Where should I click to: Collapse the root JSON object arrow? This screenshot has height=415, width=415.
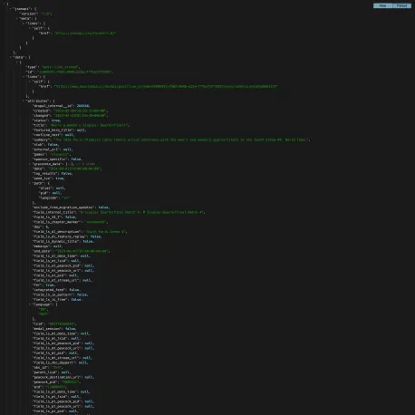tap(5, 5)
